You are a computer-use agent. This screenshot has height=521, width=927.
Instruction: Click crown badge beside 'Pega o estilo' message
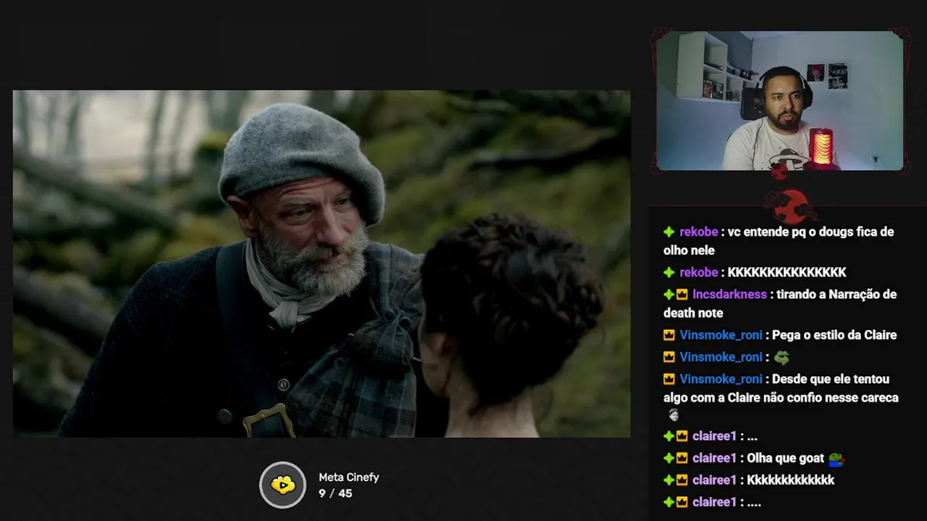point(669,336)
